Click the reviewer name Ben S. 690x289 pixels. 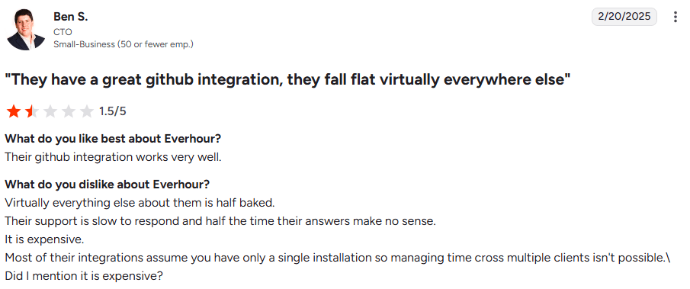[70, 17]
